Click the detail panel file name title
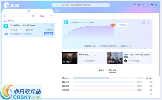Screen dimensions: 162x100 [x=82, y=22]
